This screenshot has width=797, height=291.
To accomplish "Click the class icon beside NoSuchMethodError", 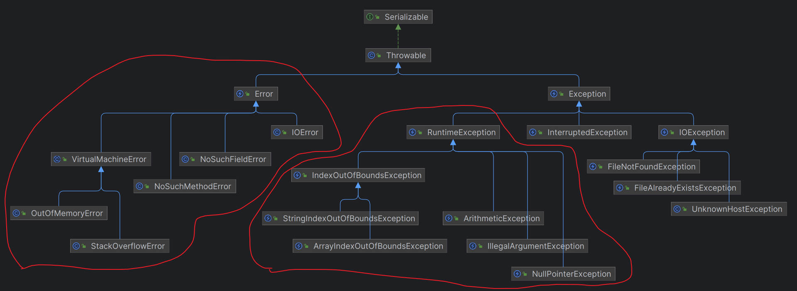I will (x=139, y=186).
